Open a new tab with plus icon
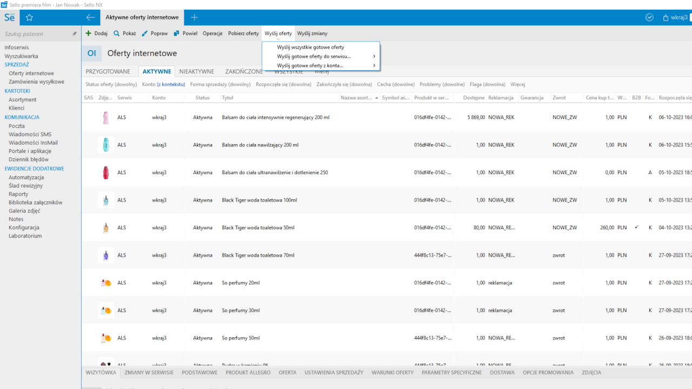The width and height of the screenshot is (692, 389). [x=195, y=17]
